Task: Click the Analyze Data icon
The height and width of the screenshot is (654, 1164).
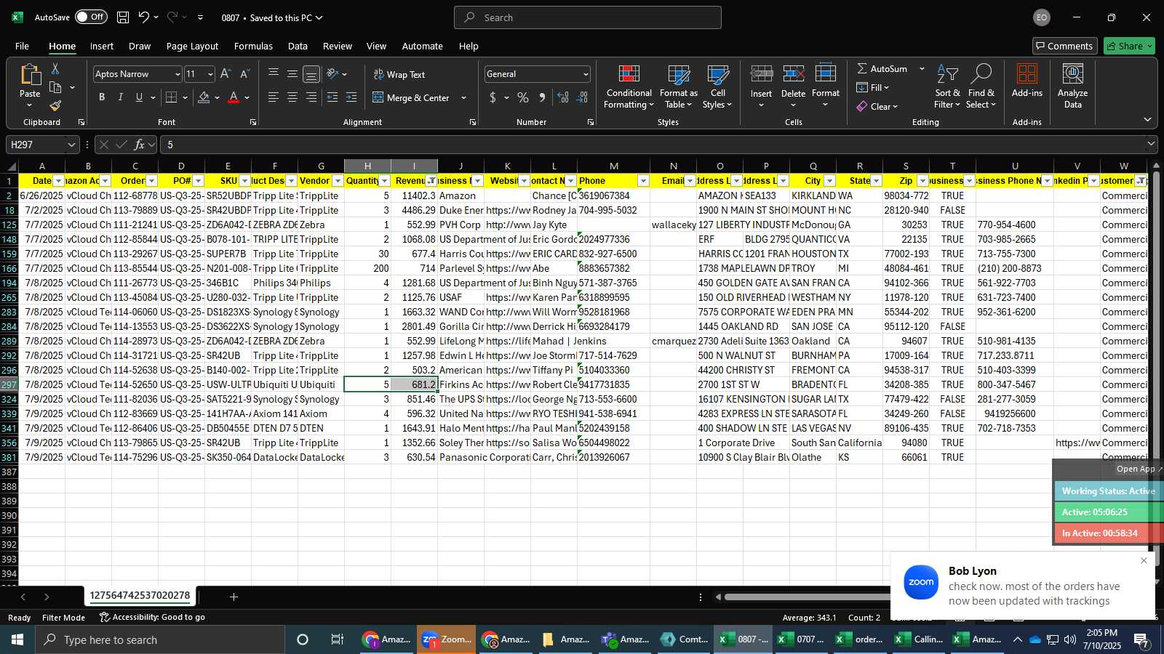Action: 1073,86
